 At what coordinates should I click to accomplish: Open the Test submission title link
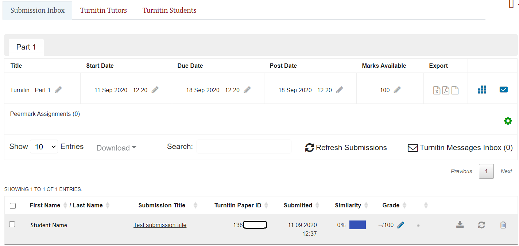tap(160, 225)
